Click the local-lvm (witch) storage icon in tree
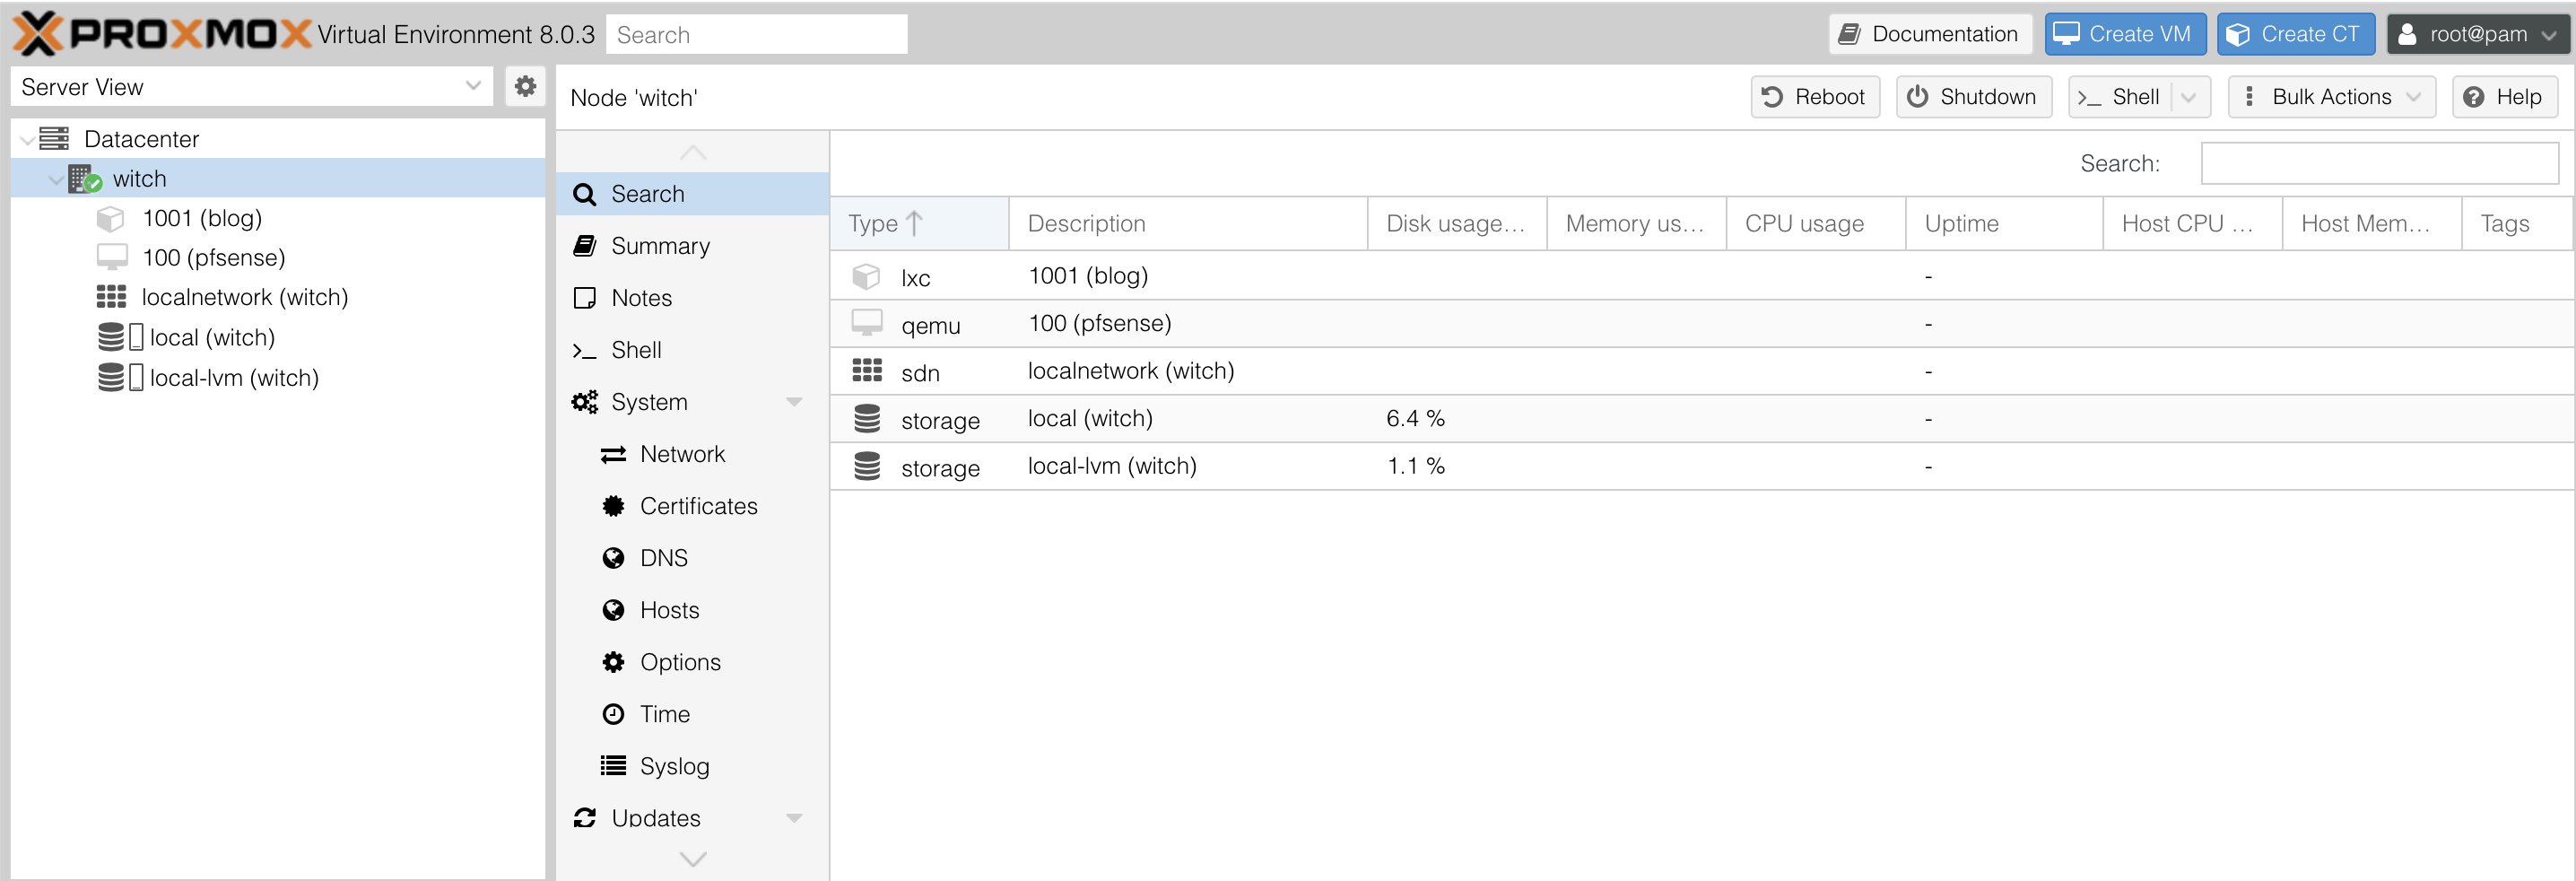2576x881 pixels. (x=111, y=378)
